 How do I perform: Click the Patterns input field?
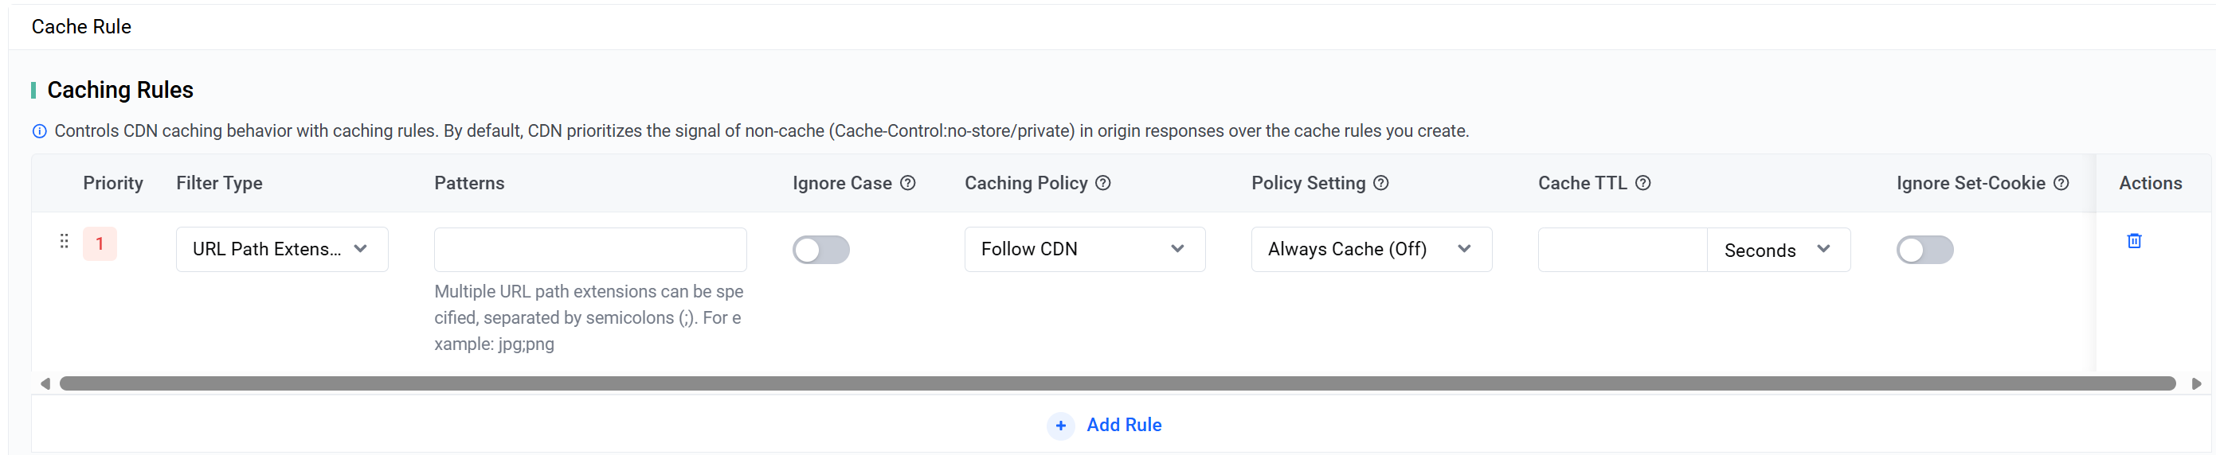[590, 250]
